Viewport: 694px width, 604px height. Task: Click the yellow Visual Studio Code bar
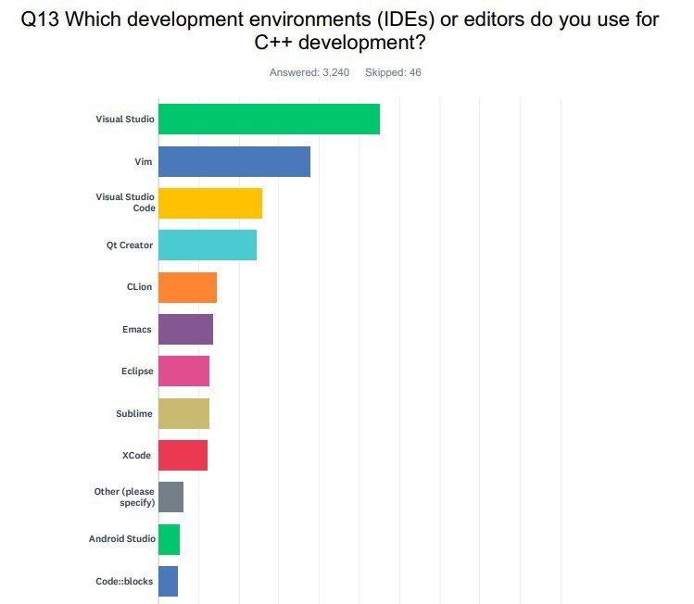[210, 203]
